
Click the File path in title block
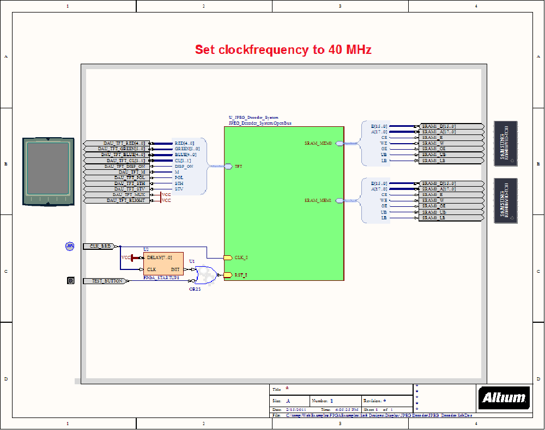pyautogui.click(x=379, y=415)
